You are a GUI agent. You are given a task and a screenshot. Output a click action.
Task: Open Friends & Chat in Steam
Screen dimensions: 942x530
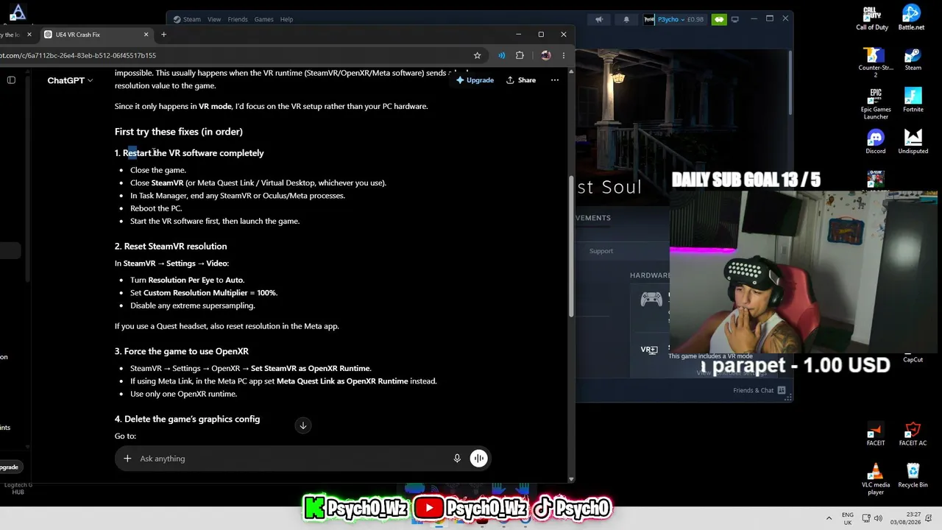pos(759,390)
